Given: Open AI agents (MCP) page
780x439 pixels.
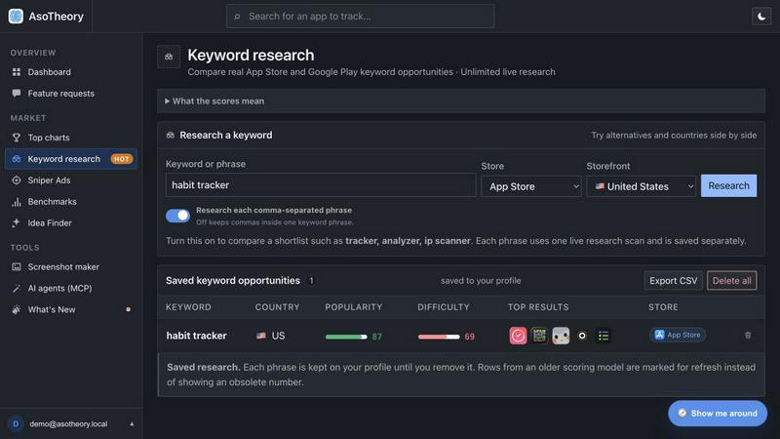Looking at the screenshot, I should (71, 288).
